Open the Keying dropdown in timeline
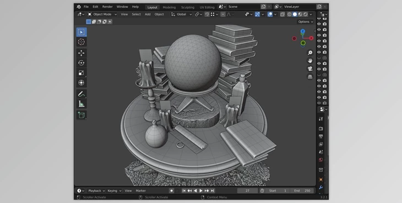This screenshot has width=402, height=203. point(115,191)
